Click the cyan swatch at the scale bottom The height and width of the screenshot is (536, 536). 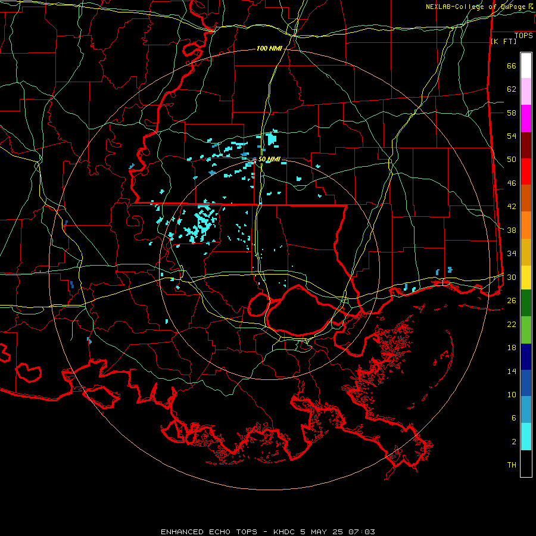(x=526, y=437)
